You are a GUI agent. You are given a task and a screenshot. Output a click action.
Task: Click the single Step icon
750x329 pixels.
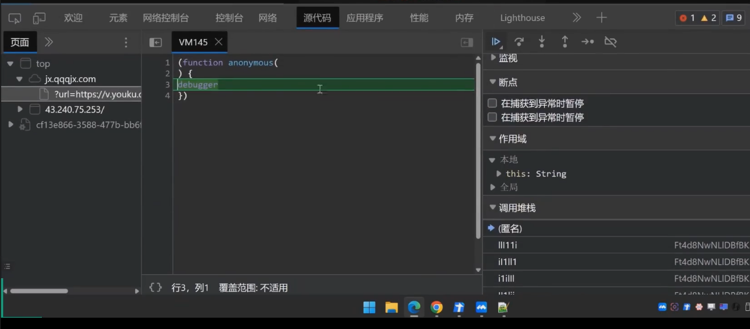click(588, 42)
